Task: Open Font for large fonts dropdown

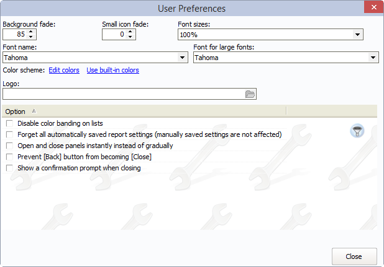Action: click(373, 58)
